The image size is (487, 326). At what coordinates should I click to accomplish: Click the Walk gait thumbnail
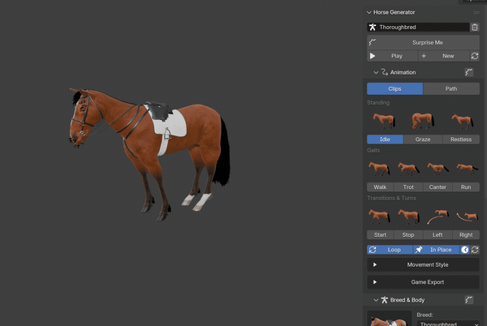(x=379, y=169)
